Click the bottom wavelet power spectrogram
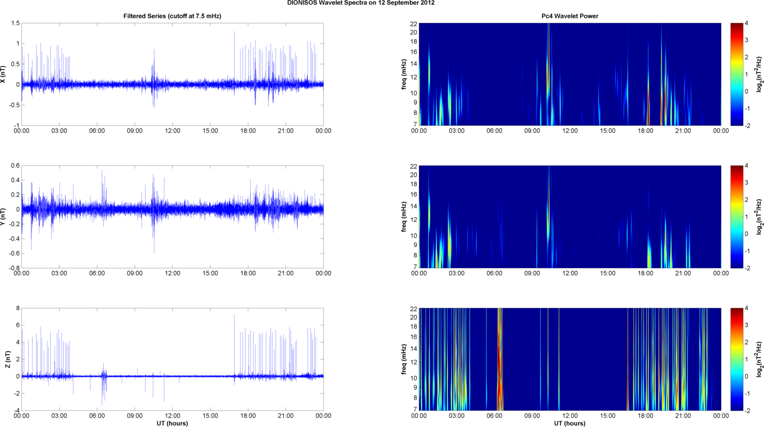764x427 pixels. [x=570, y=359]
